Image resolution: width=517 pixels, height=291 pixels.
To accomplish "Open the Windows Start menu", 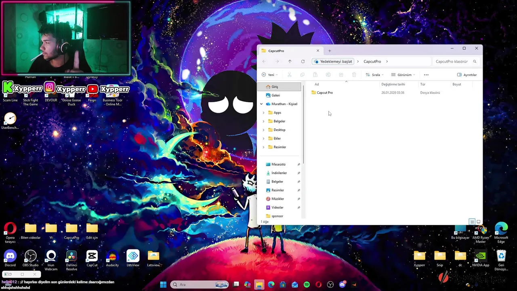I will click(x=163, y=285).
